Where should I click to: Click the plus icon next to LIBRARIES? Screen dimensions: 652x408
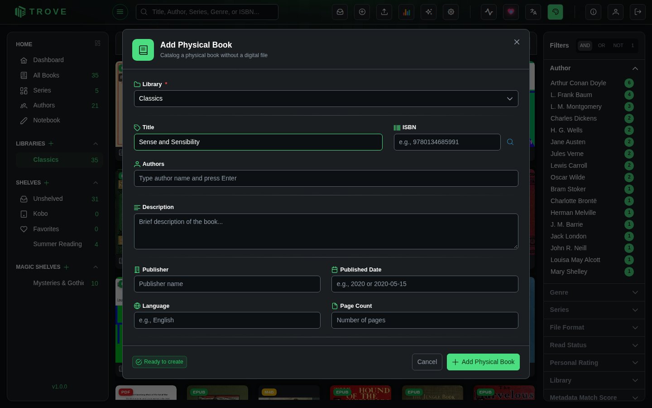51,144
